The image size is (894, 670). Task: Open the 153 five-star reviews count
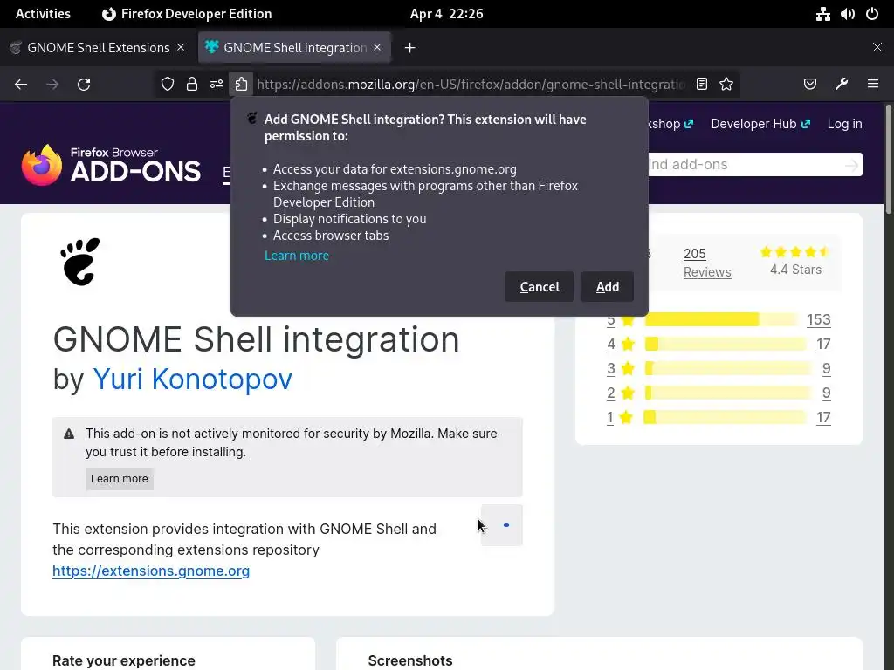click(818, 319)
